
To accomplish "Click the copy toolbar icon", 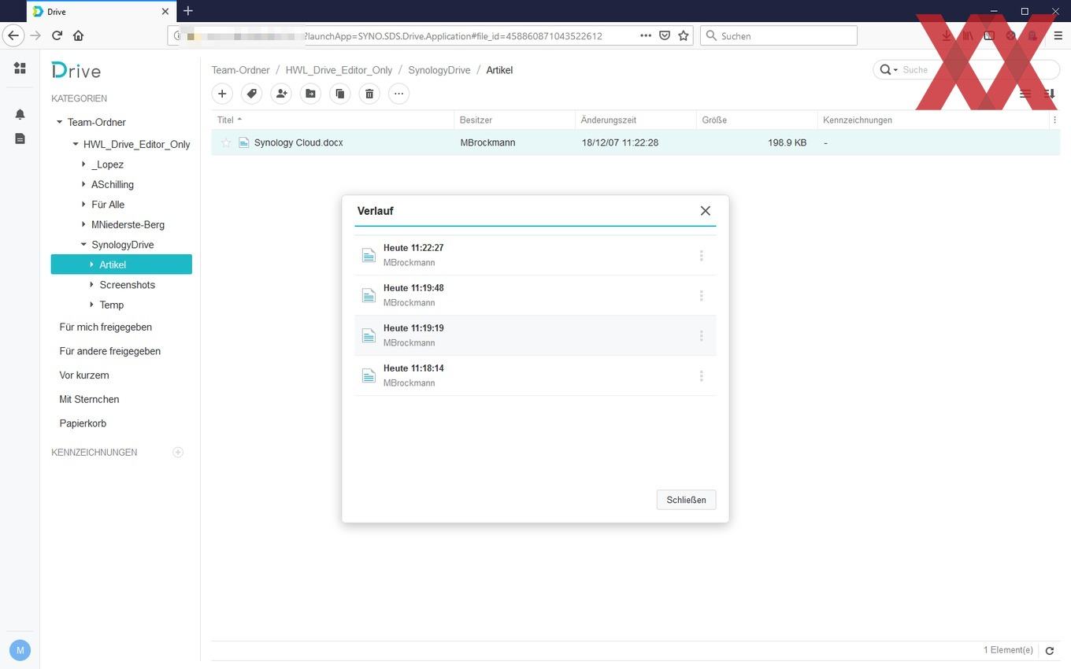I will pyautogui.click(x=339, y=94).
